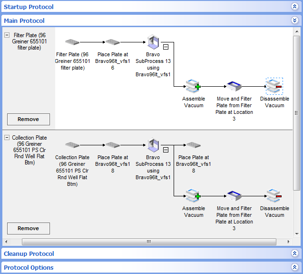Select Disassemble Vacuum icon in Collection Plate row
This screenshot has width=303, height=274.
(274, 196)
